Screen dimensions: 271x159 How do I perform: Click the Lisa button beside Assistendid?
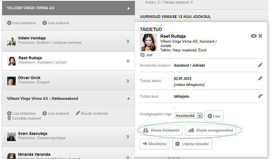214,116
